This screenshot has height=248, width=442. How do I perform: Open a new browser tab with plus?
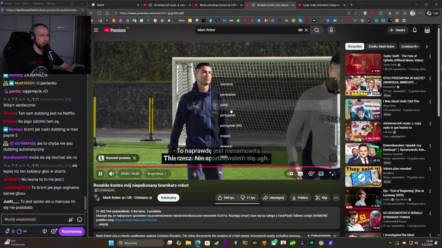click(x=352, y=5)
